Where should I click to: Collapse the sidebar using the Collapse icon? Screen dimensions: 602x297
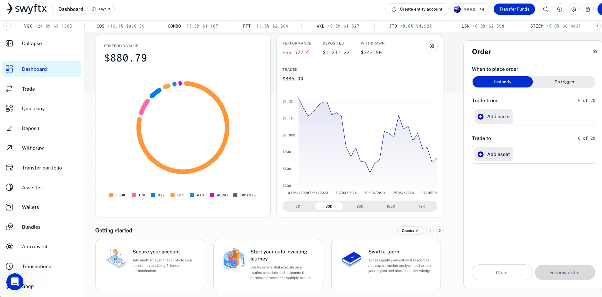click(x=9, y=43)
